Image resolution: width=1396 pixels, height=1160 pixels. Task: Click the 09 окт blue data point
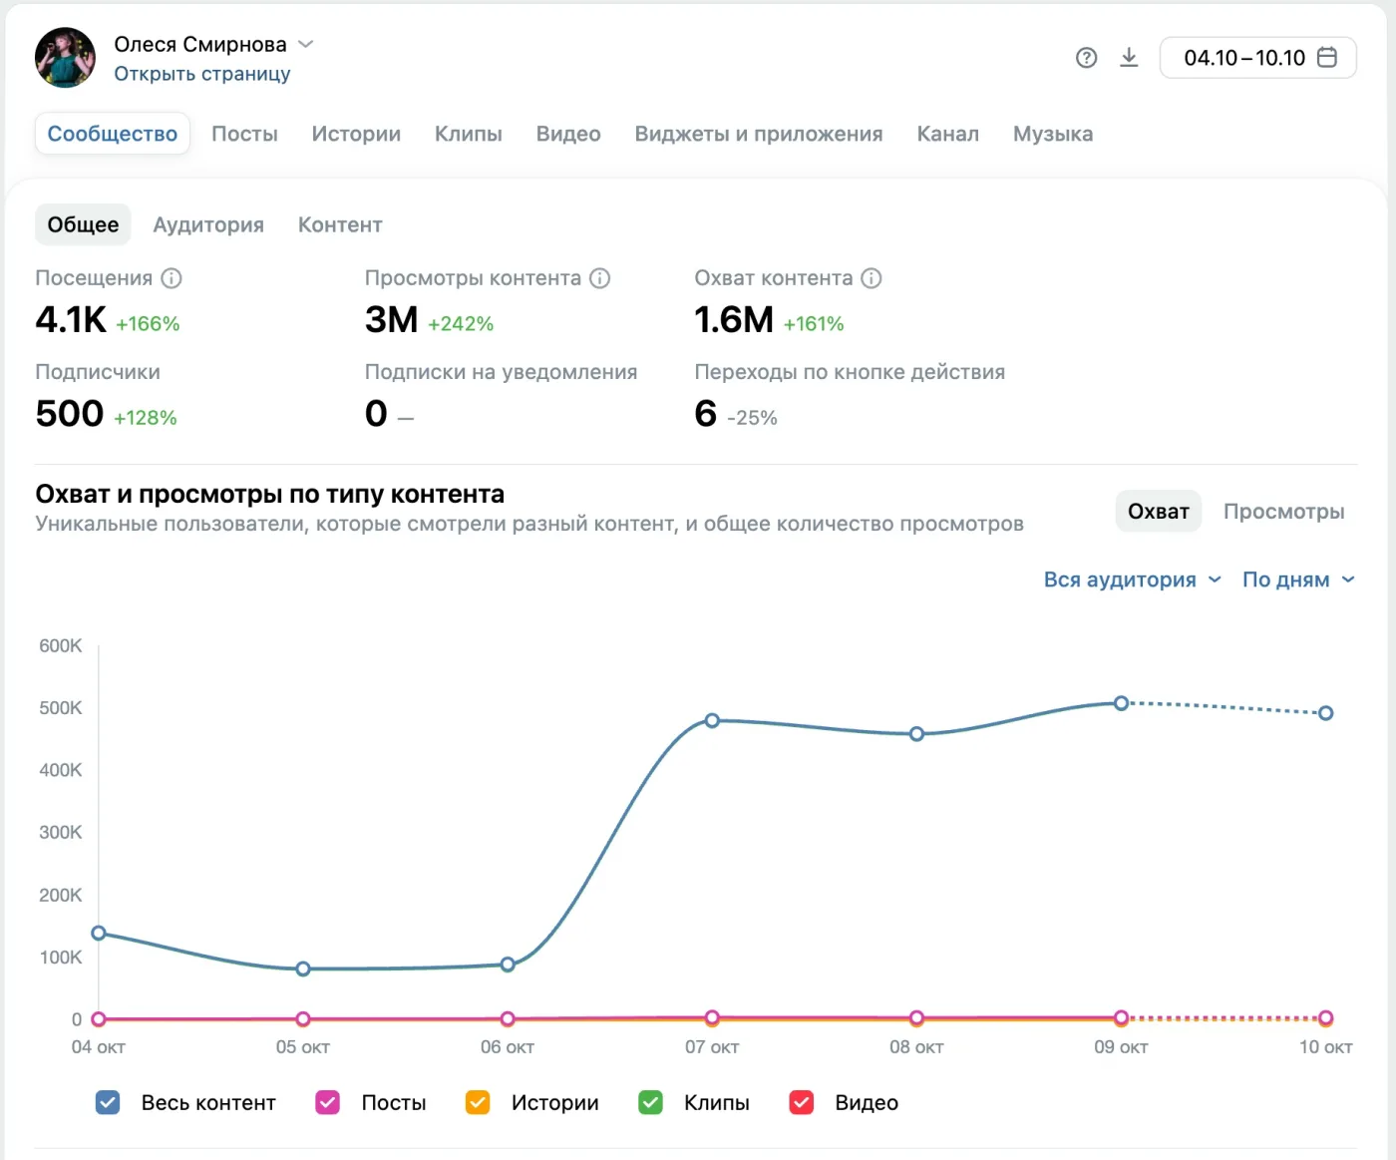coord(1121,703)
